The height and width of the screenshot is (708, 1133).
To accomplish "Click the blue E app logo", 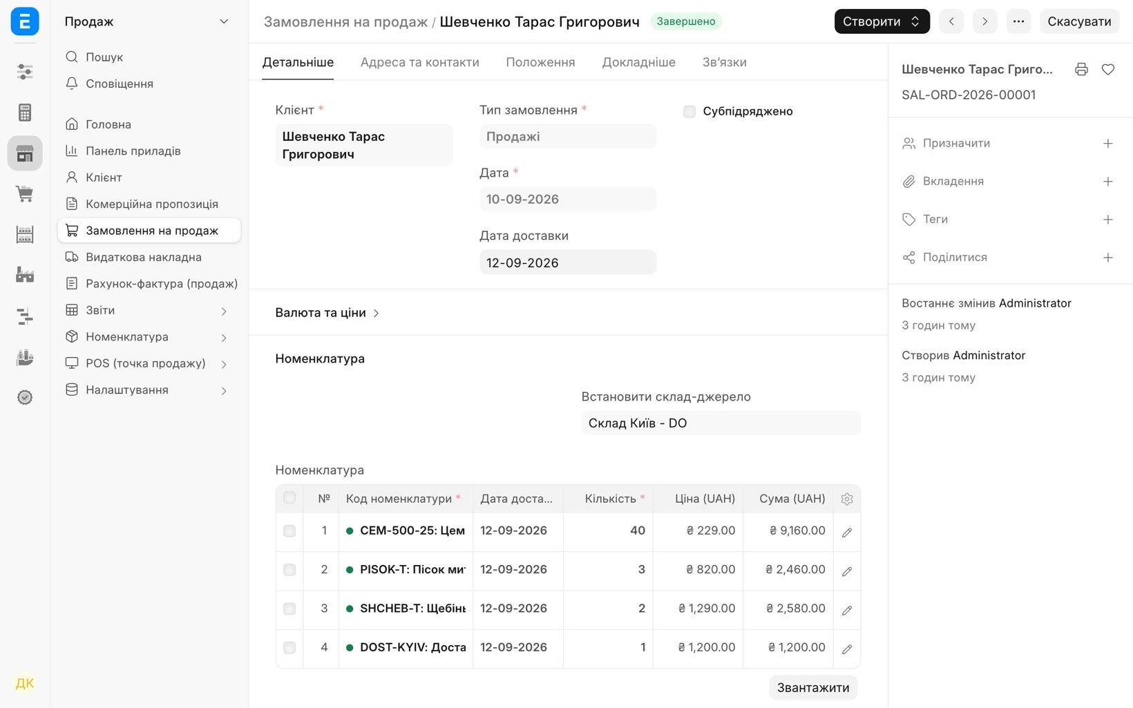I will (25, 21).
